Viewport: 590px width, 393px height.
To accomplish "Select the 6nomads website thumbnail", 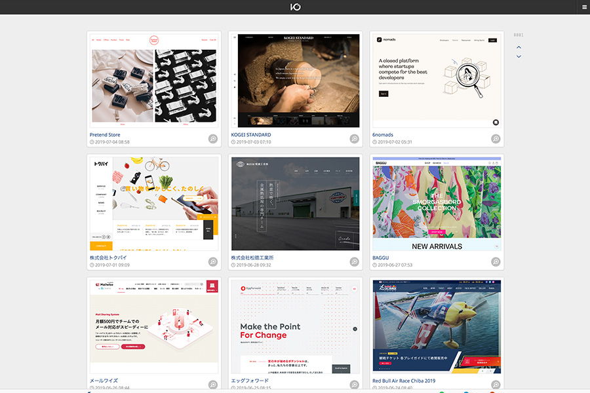I will (x=437, y=81).
